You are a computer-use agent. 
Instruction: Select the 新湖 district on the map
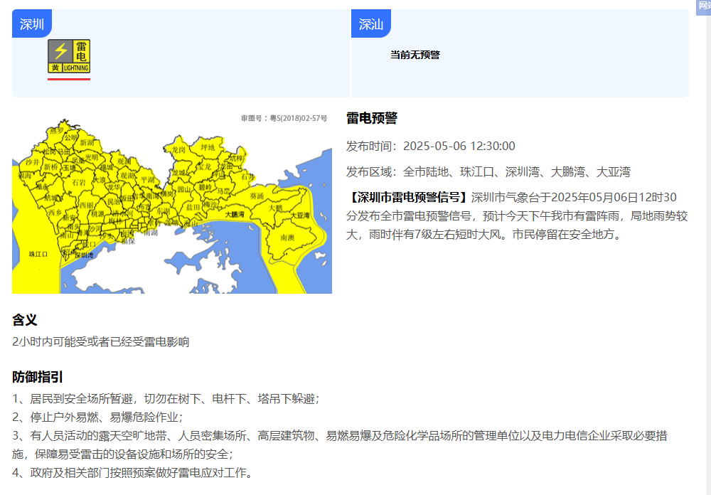(x=87, y=142)
